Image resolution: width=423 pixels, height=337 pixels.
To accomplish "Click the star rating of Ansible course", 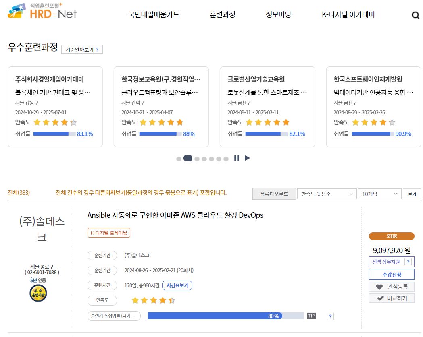I will pyautogui.click(x=153, y=300).
